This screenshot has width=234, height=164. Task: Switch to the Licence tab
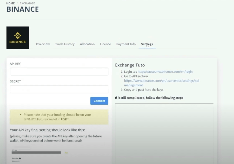[105, 44]
